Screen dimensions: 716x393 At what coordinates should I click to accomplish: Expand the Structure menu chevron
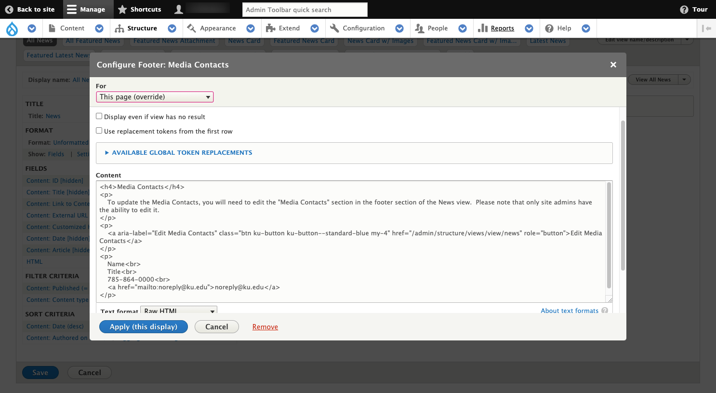tap(172, 28)
